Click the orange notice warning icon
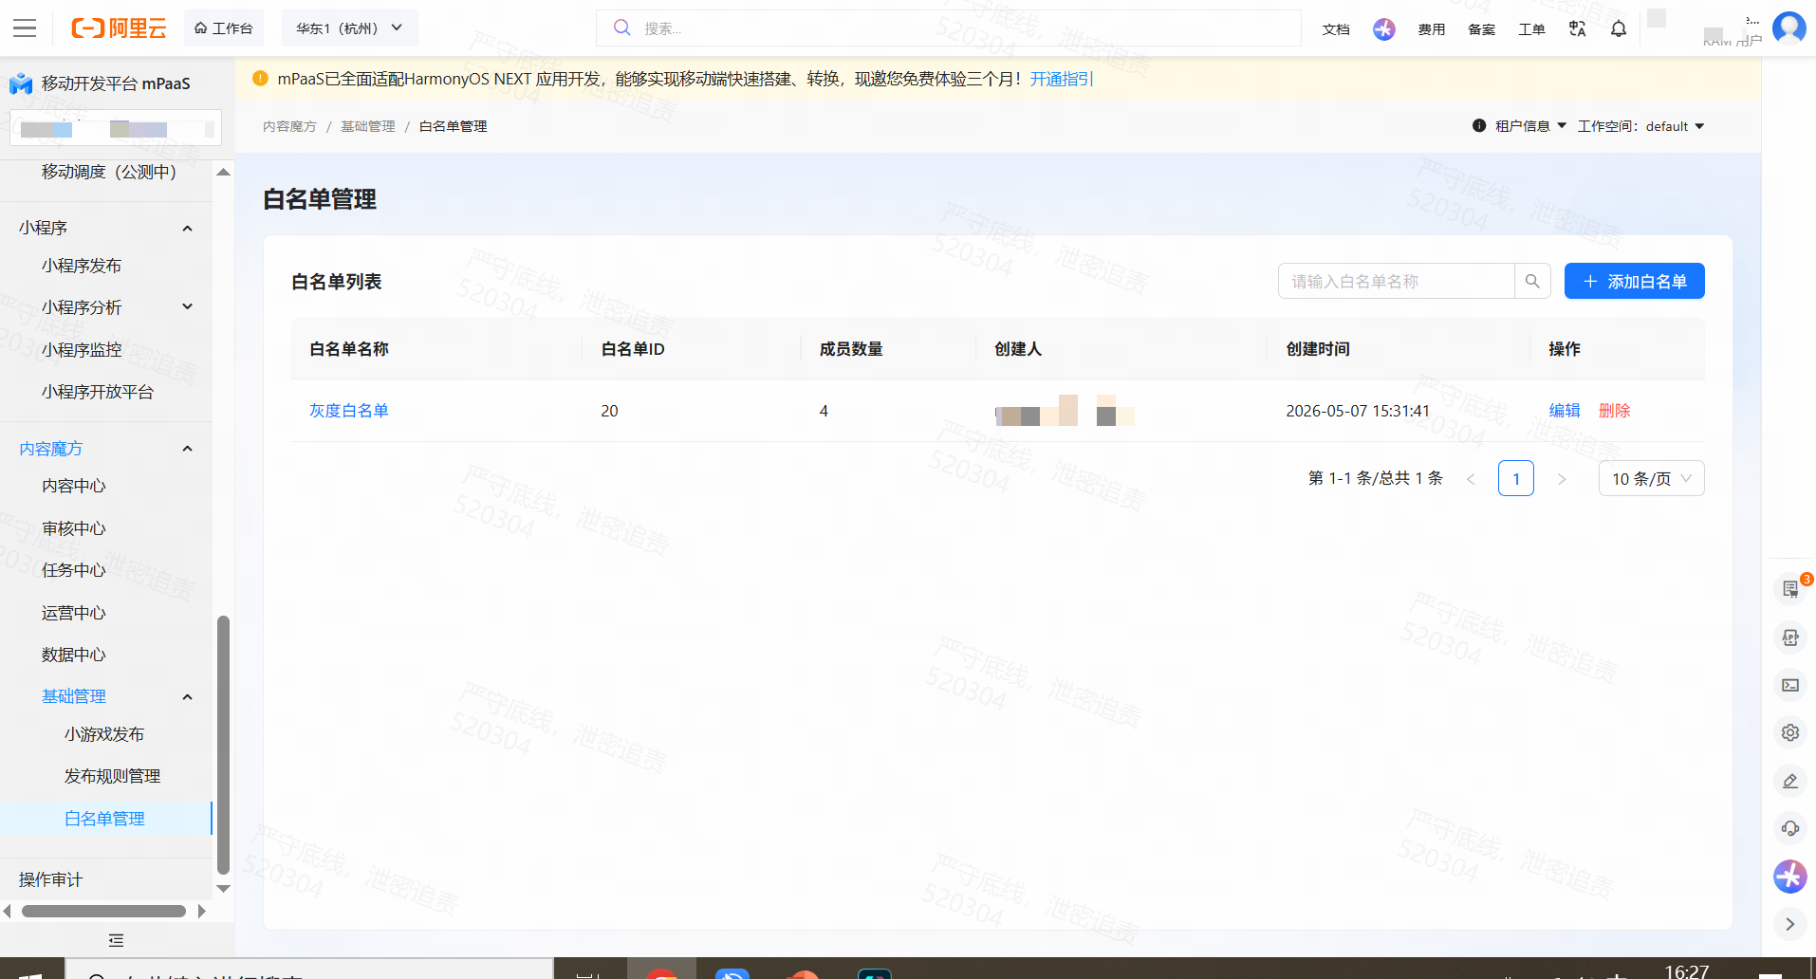The image size is (1816, 979). click(260, 78)
